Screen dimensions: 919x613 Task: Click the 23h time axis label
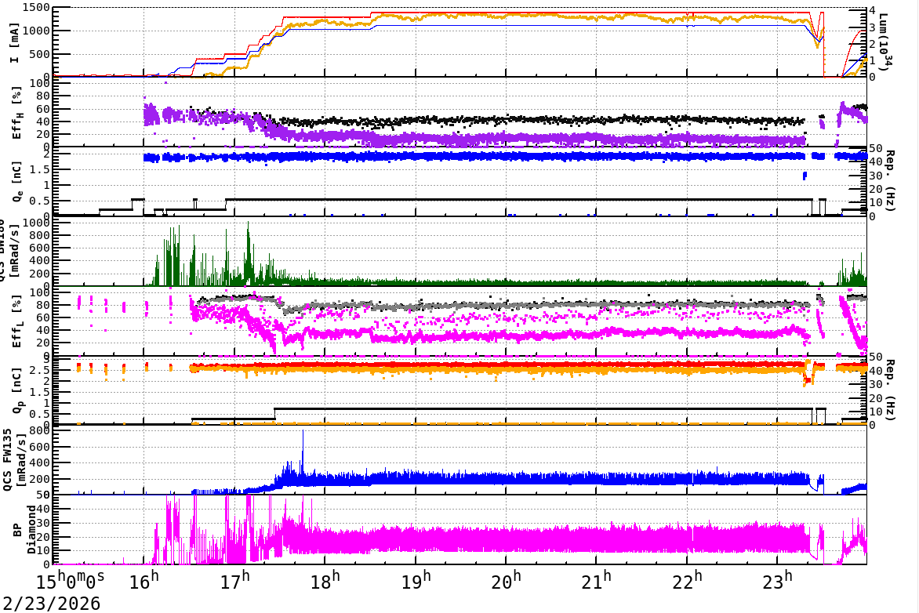777,582
